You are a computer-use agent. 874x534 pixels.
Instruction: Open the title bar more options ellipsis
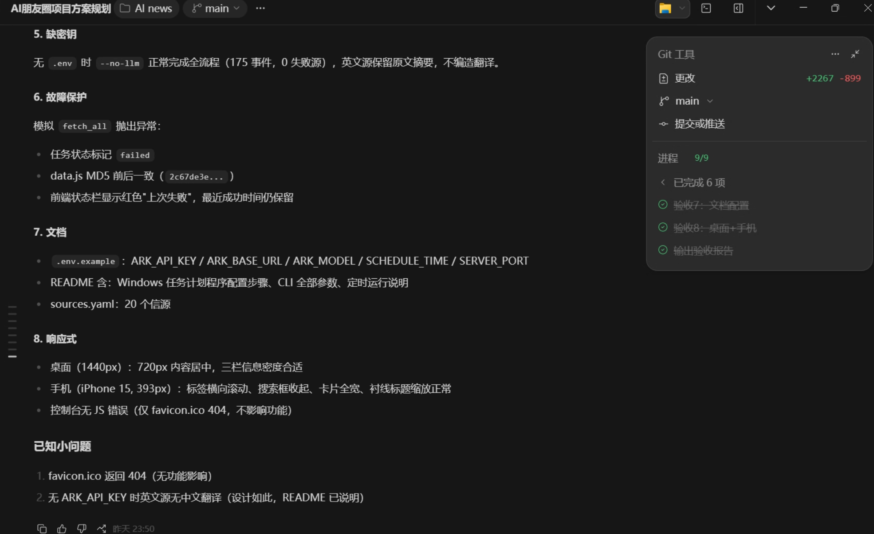[260, 8]
